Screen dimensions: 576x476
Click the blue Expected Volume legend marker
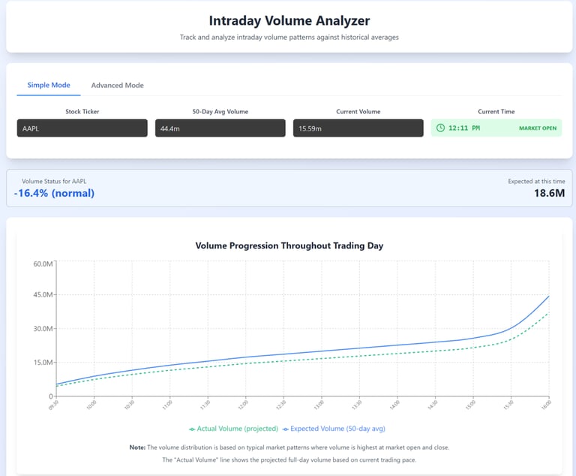click(x=285, y=429)
